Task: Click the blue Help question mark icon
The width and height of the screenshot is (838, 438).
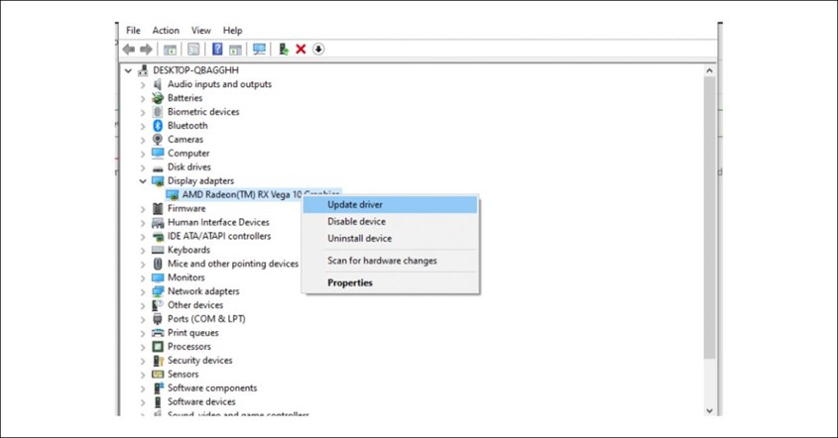Action: coord(217,50)
